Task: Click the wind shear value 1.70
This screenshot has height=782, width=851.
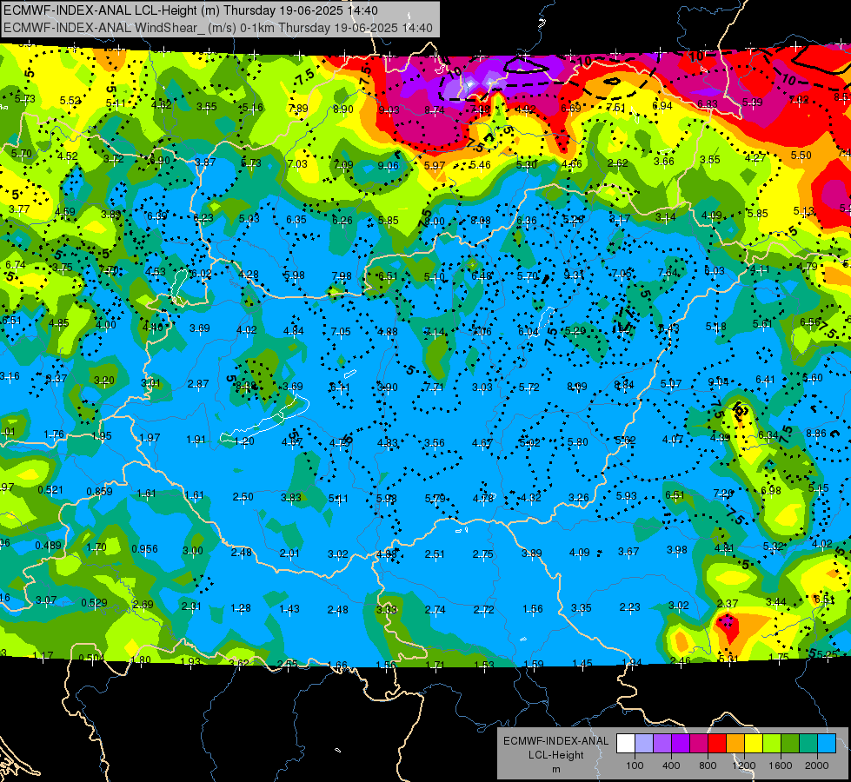Action: (x=96, y=547)
